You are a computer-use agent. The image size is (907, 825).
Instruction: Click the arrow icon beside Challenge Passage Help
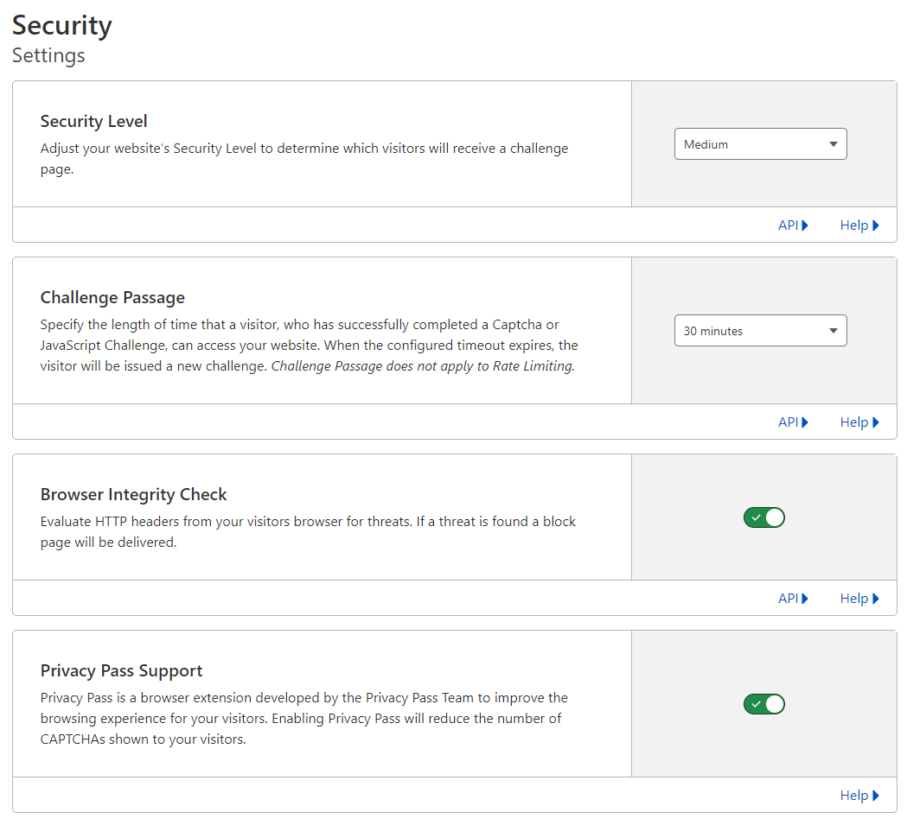coord(876,422)
